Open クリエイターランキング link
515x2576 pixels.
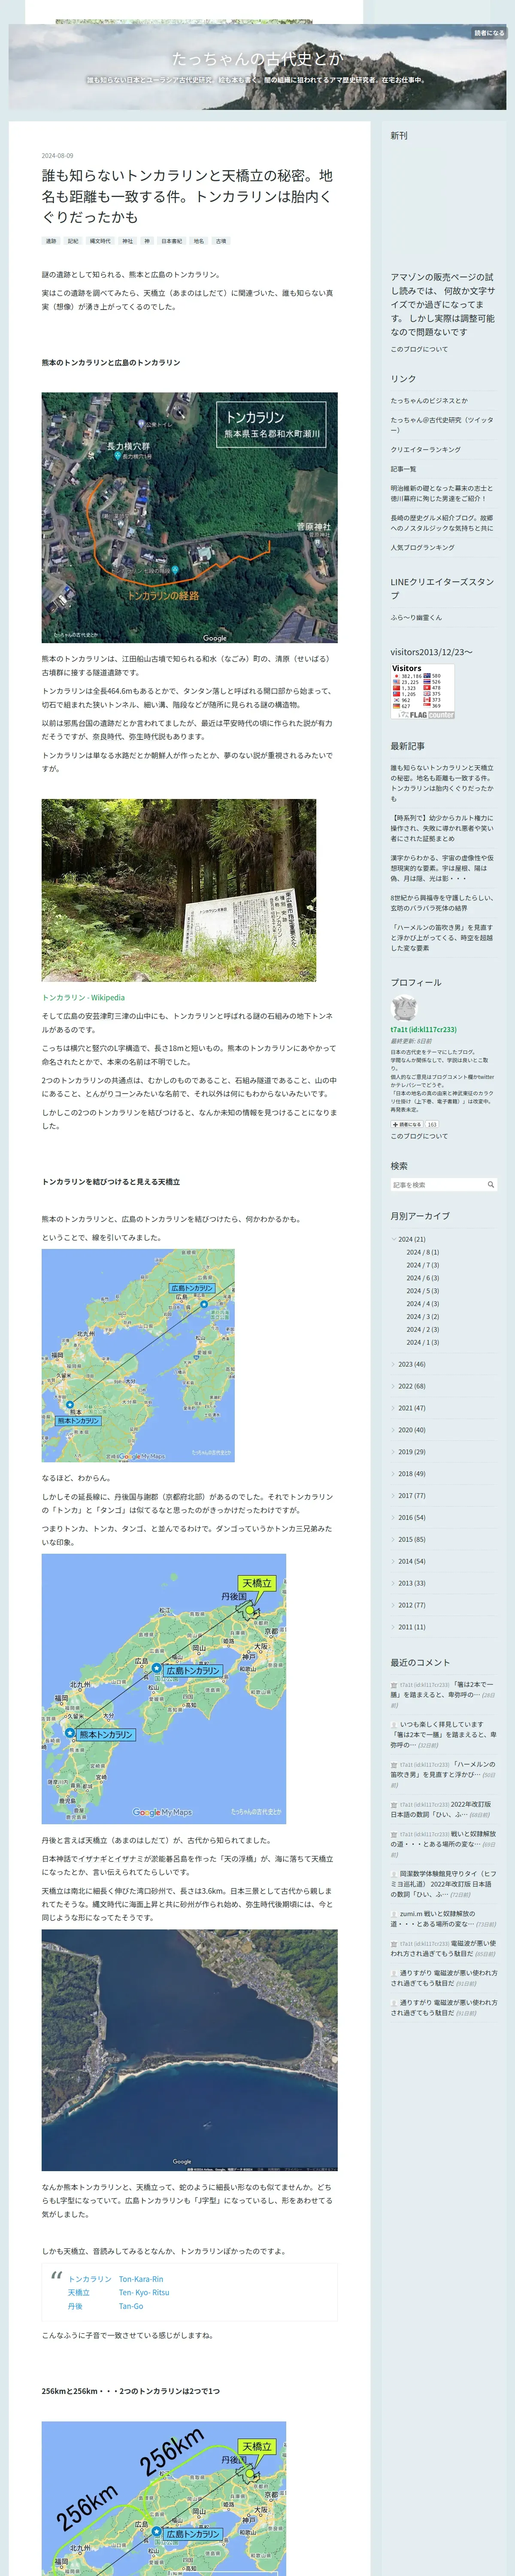click(426, 450)
